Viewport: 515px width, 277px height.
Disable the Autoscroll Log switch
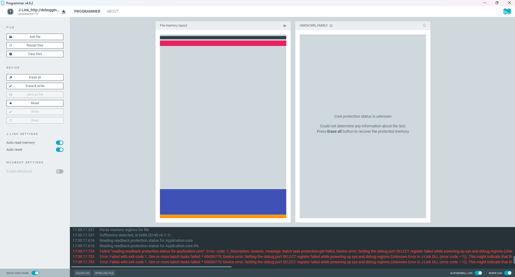tap(478, 273)
